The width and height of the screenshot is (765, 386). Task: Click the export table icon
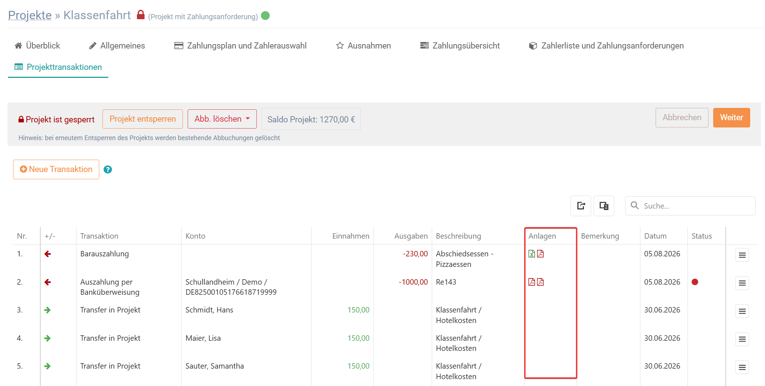[581, 206]
